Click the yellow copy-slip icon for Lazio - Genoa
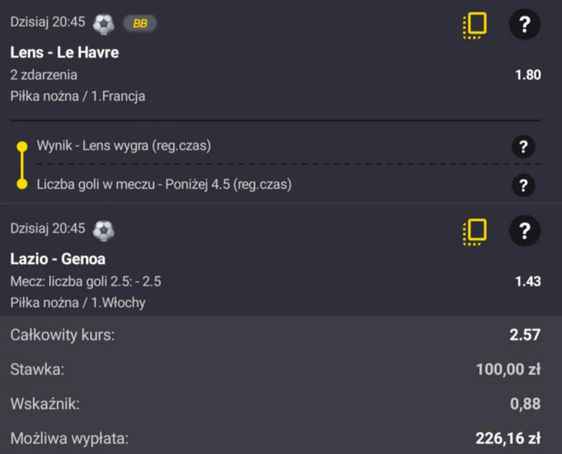Image resolution: width=562 pixels, height=454 pixels. pos(474,232)
